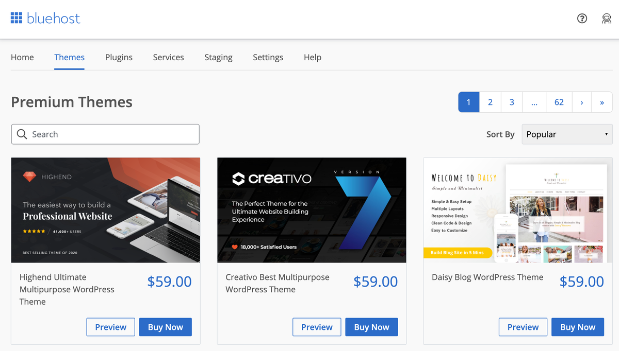Click the Daisy Blog theme $59.00 price

pos(582,282)
